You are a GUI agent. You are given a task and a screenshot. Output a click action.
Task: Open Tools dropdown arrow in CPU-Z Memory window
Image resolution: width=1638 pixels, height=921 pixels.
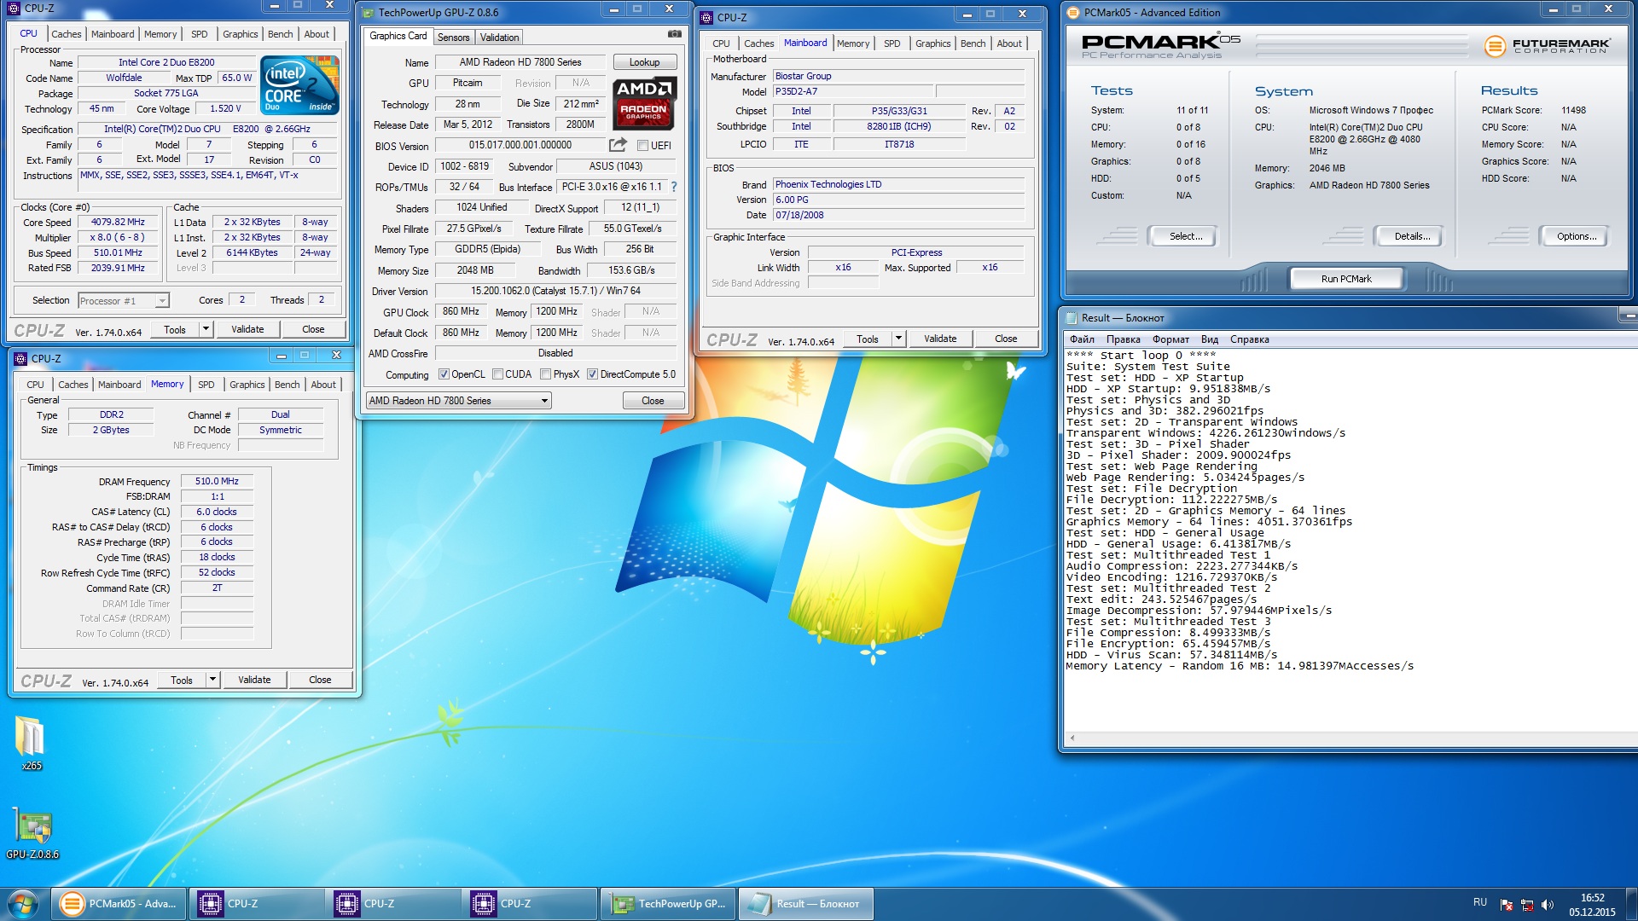point(212,680)
